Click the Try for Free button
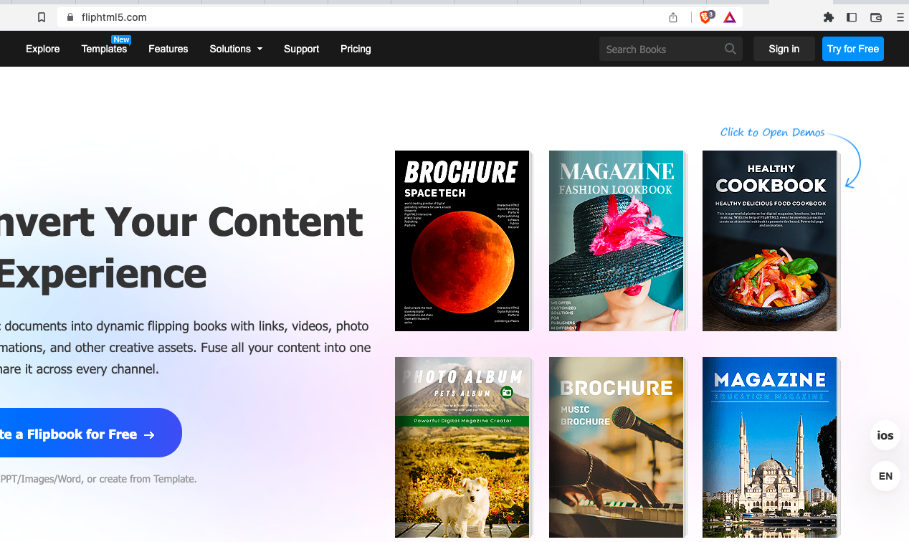Viewport: 909px width, 542px height. (853, 49)
